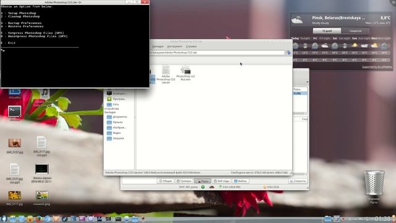Image resolution: width=396 pixels, height=223 pixels.
Task: Click the clock in the system tray
Action: [382, 219]
